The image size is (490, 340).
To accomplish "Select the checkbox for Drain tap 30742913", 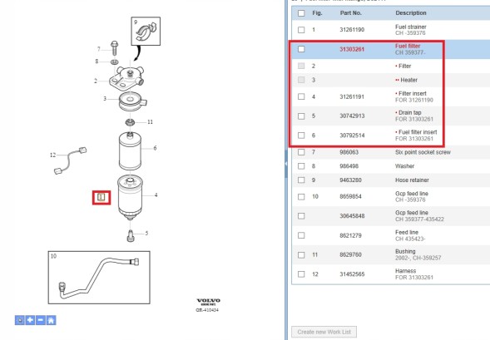I will 301,116.
